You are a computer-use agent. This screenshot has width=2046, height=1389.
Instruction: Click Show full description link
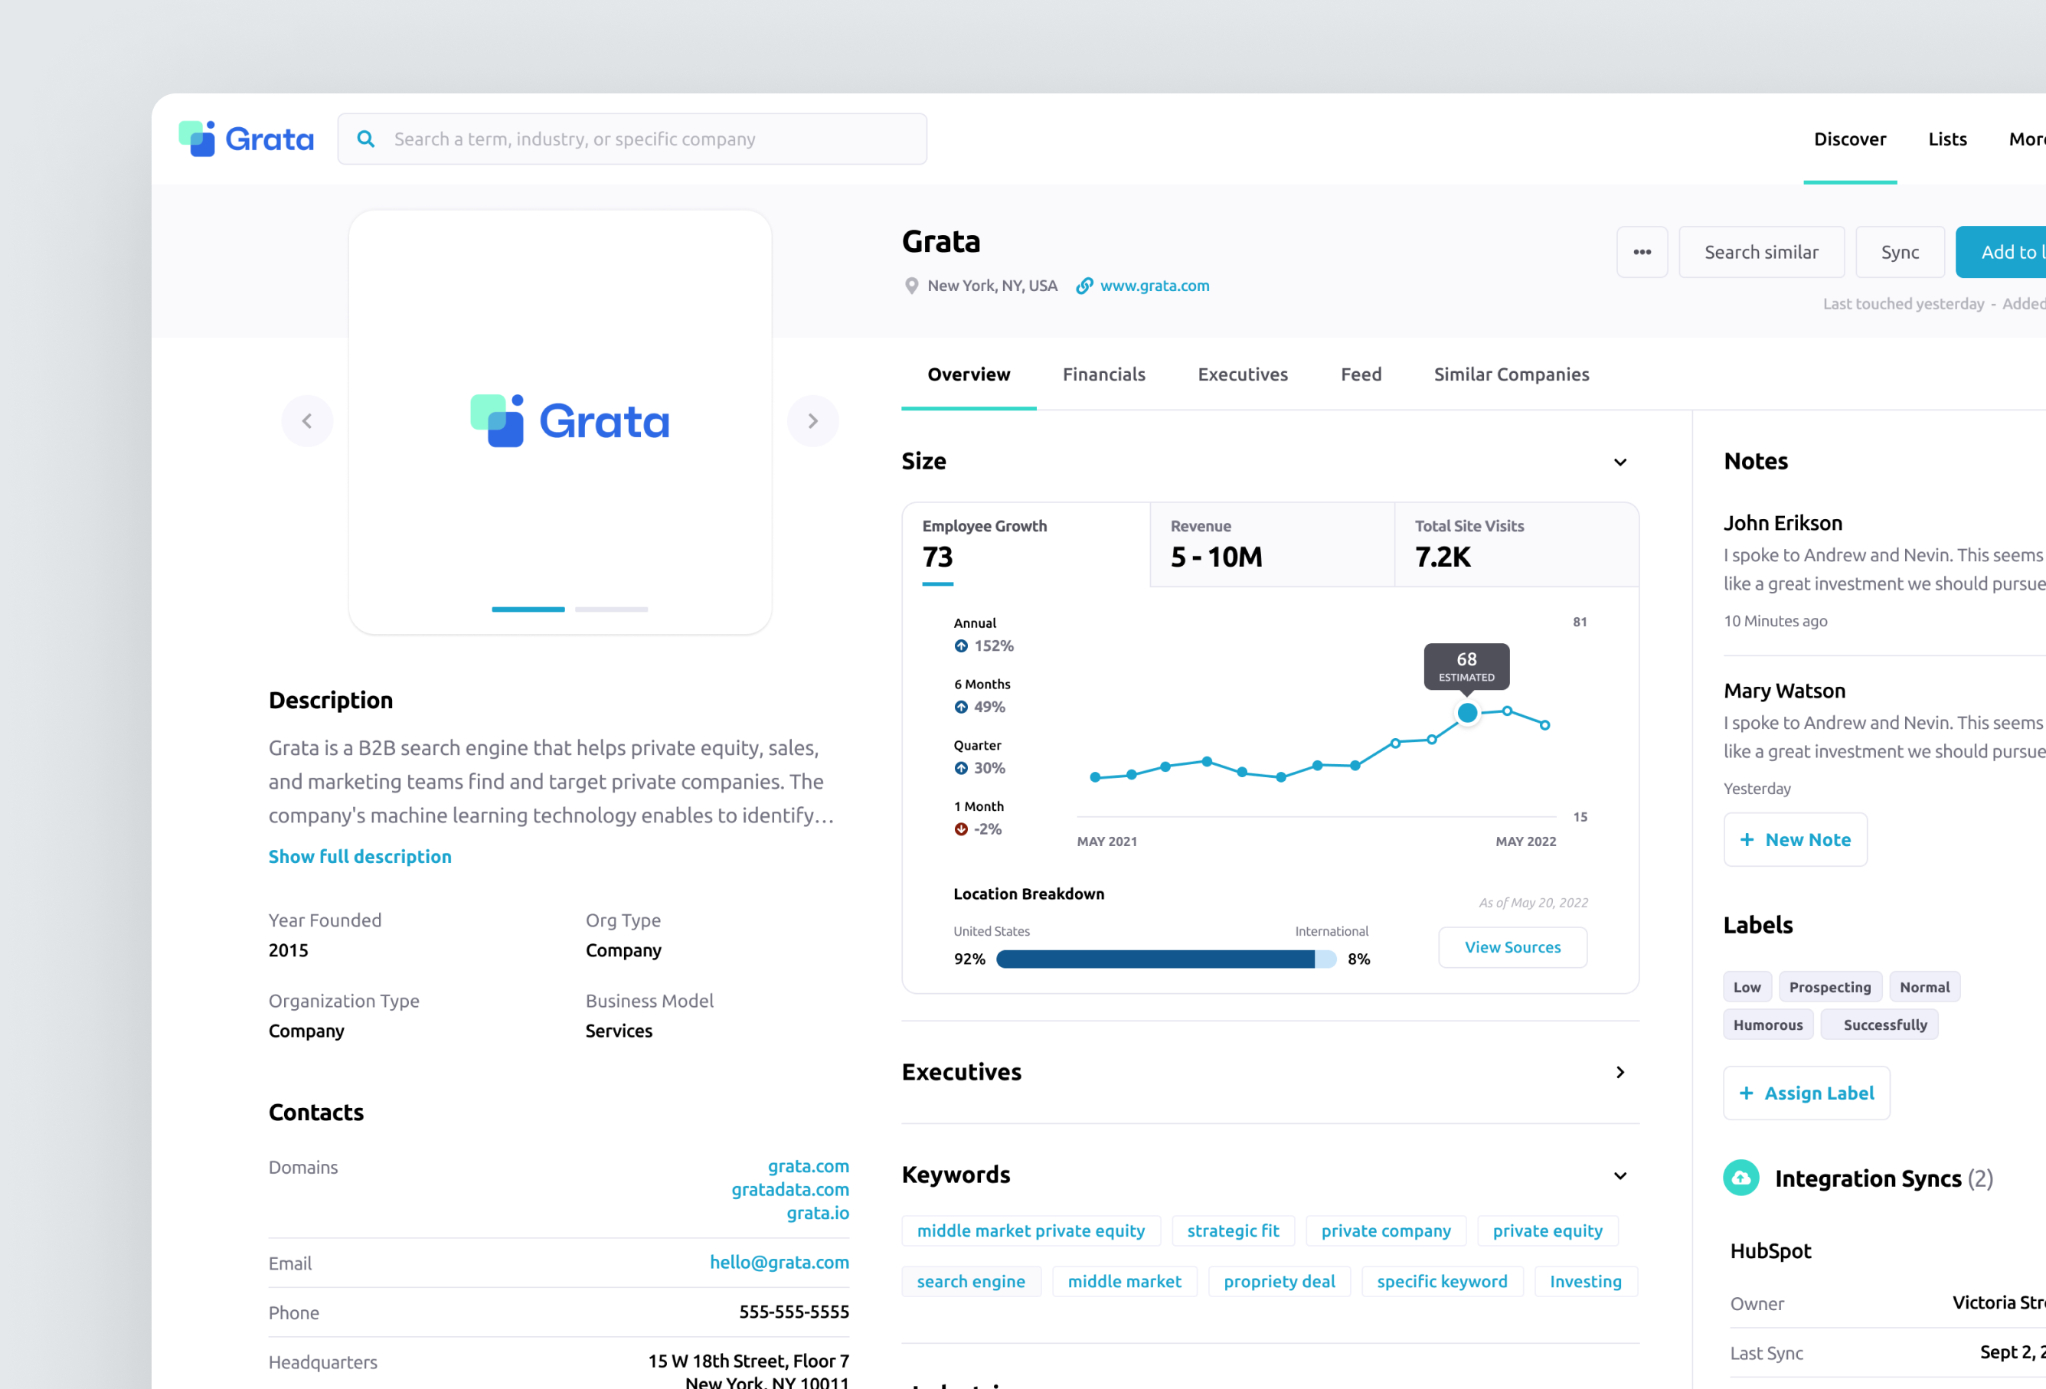(x=359, y=857)
